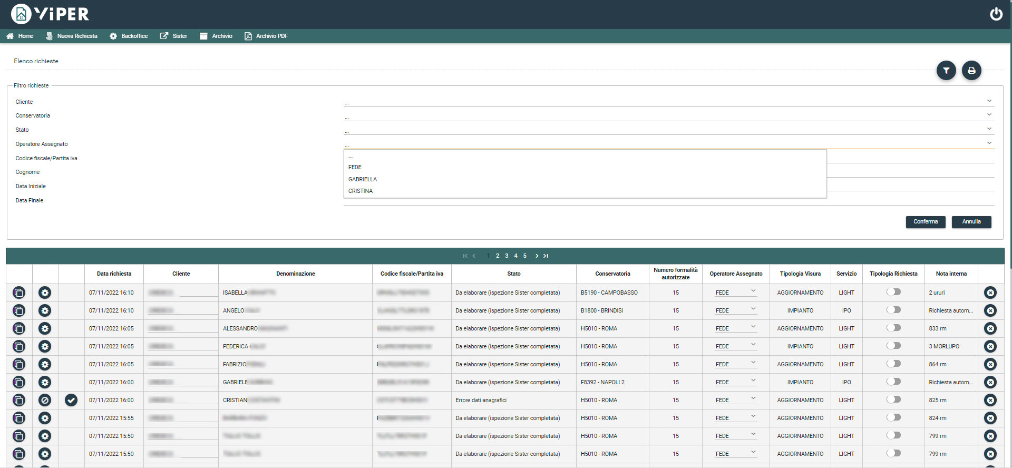This screenshot has width=1012, height=468.
Task: Open gear settings for GABRIELE row
Action: coord(45,382)
